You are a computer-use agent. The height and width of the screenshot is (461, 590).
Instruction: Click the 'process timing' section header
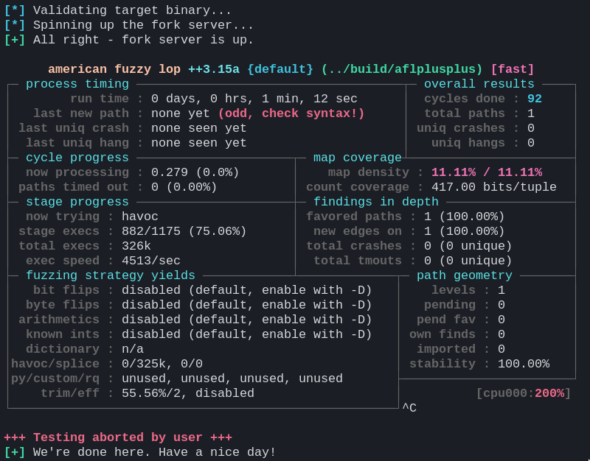[x=77, y=84]
